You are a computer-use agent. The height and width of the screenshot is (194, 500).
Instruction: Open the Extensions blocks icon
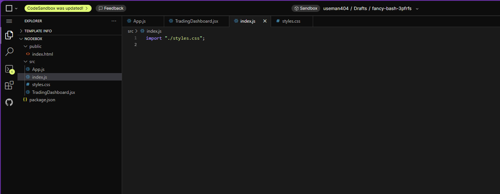9,85
